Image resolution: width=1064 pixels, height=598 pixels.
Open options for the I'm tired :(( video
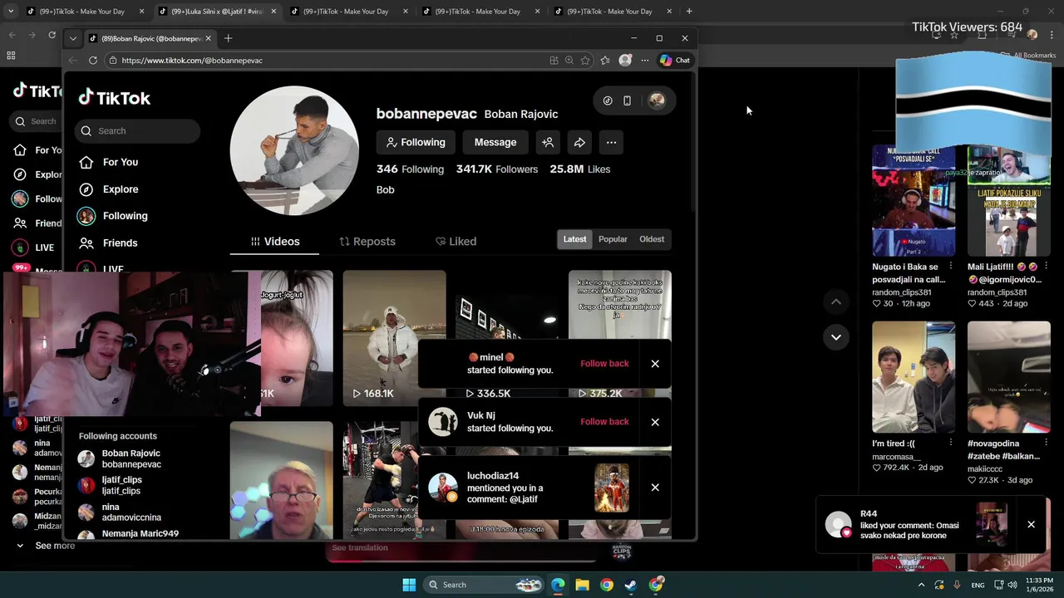click(x=951, y=443)
